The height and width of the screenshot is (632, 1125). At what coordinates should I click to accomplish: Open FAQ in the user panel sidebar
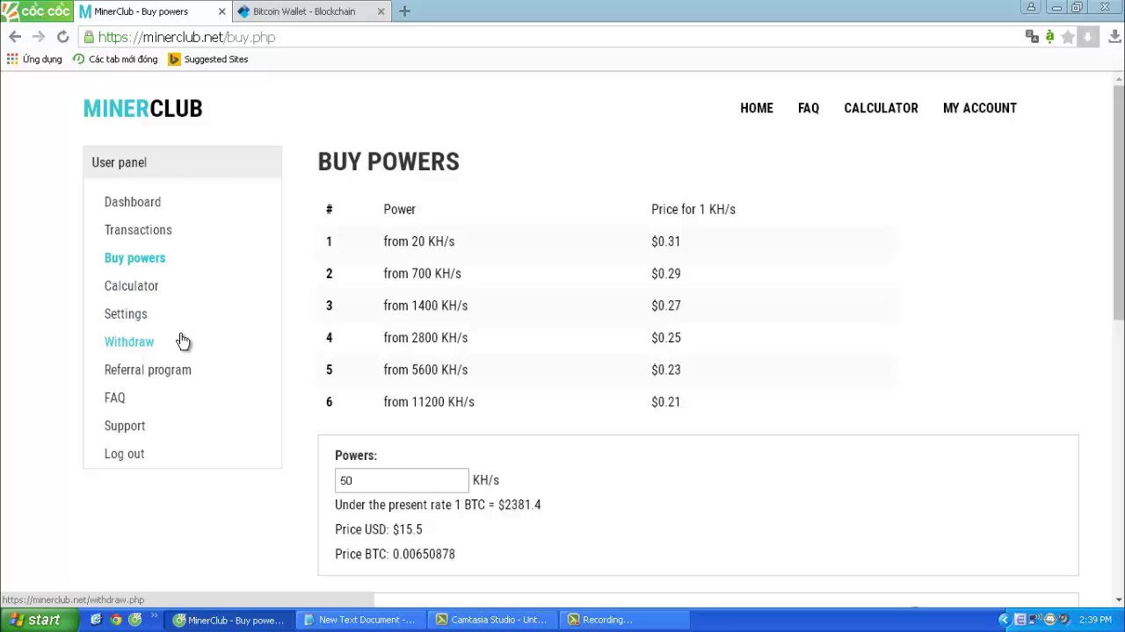click(x=114, y=398)
